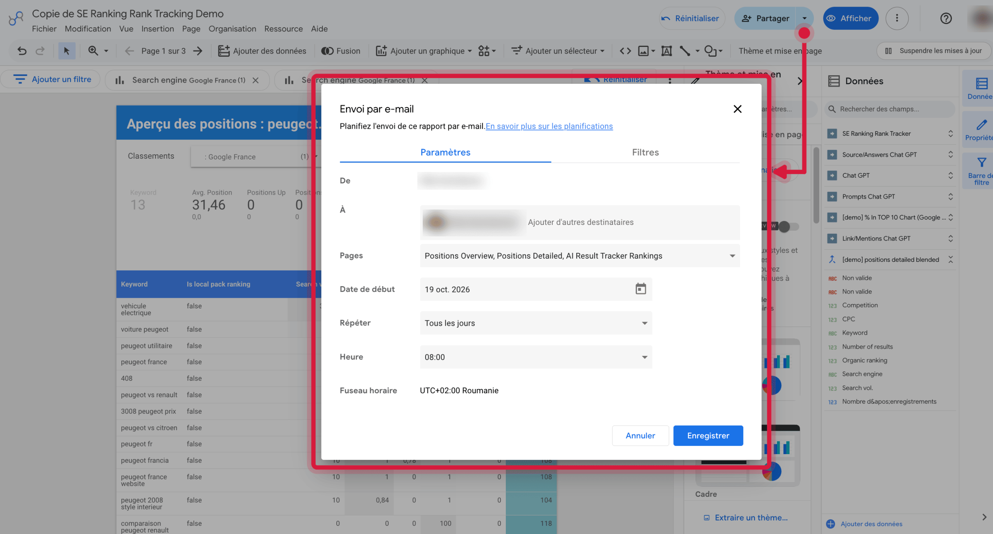This screenshot has width=993, height=534.
Task: Open En savoir plus sur les planifications link
Action: click(549, 126)
